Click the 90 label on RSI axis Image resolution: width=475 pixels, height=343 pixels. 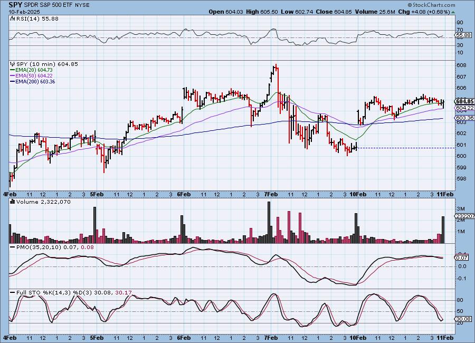[460, 22]
